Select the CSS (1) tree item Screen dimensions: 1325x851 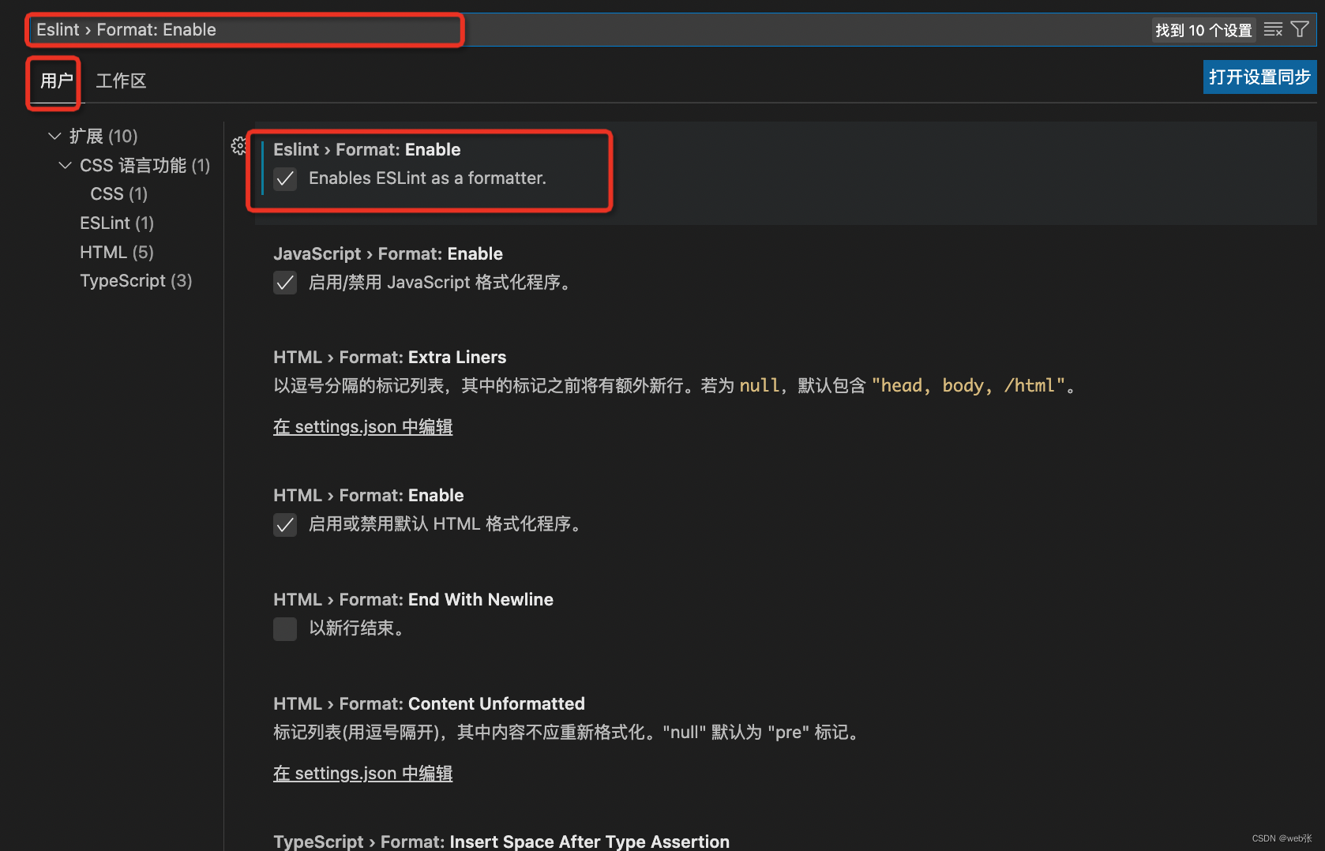click(119, 194)
